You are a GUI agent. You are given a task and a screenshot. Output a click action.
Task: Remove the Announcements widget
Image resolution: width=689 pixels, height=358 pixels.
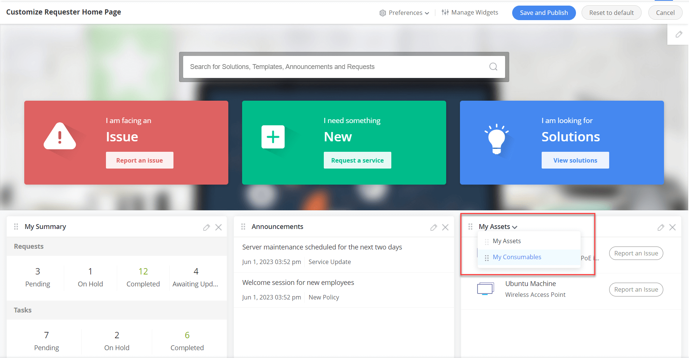click(445, 227)
